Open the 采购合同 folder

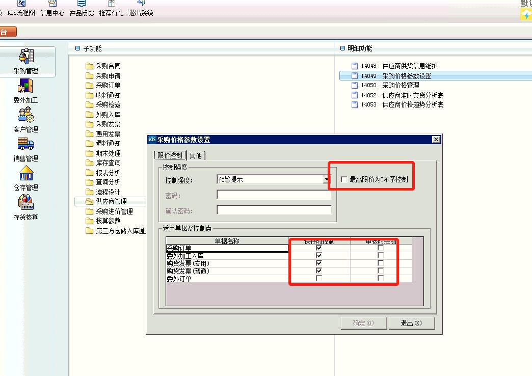[x=103, y=66]
